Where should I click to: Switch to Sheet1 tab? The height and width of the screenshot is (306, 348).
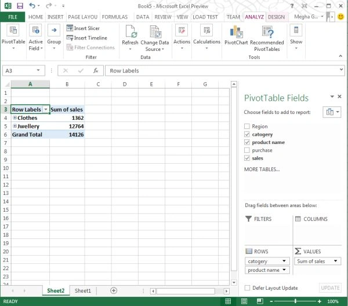[83, 290]
